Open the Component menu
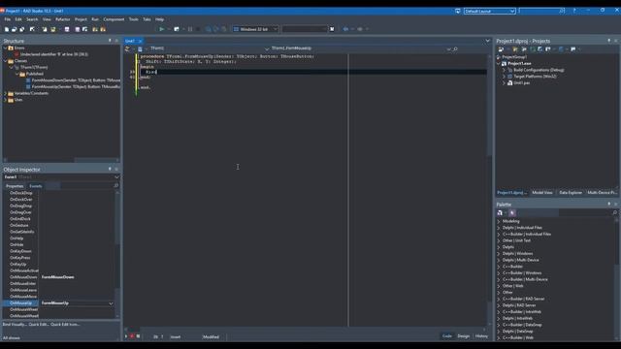Image resolution: width=621 pixels, height=349 pixels. click(x=114, y=19)
